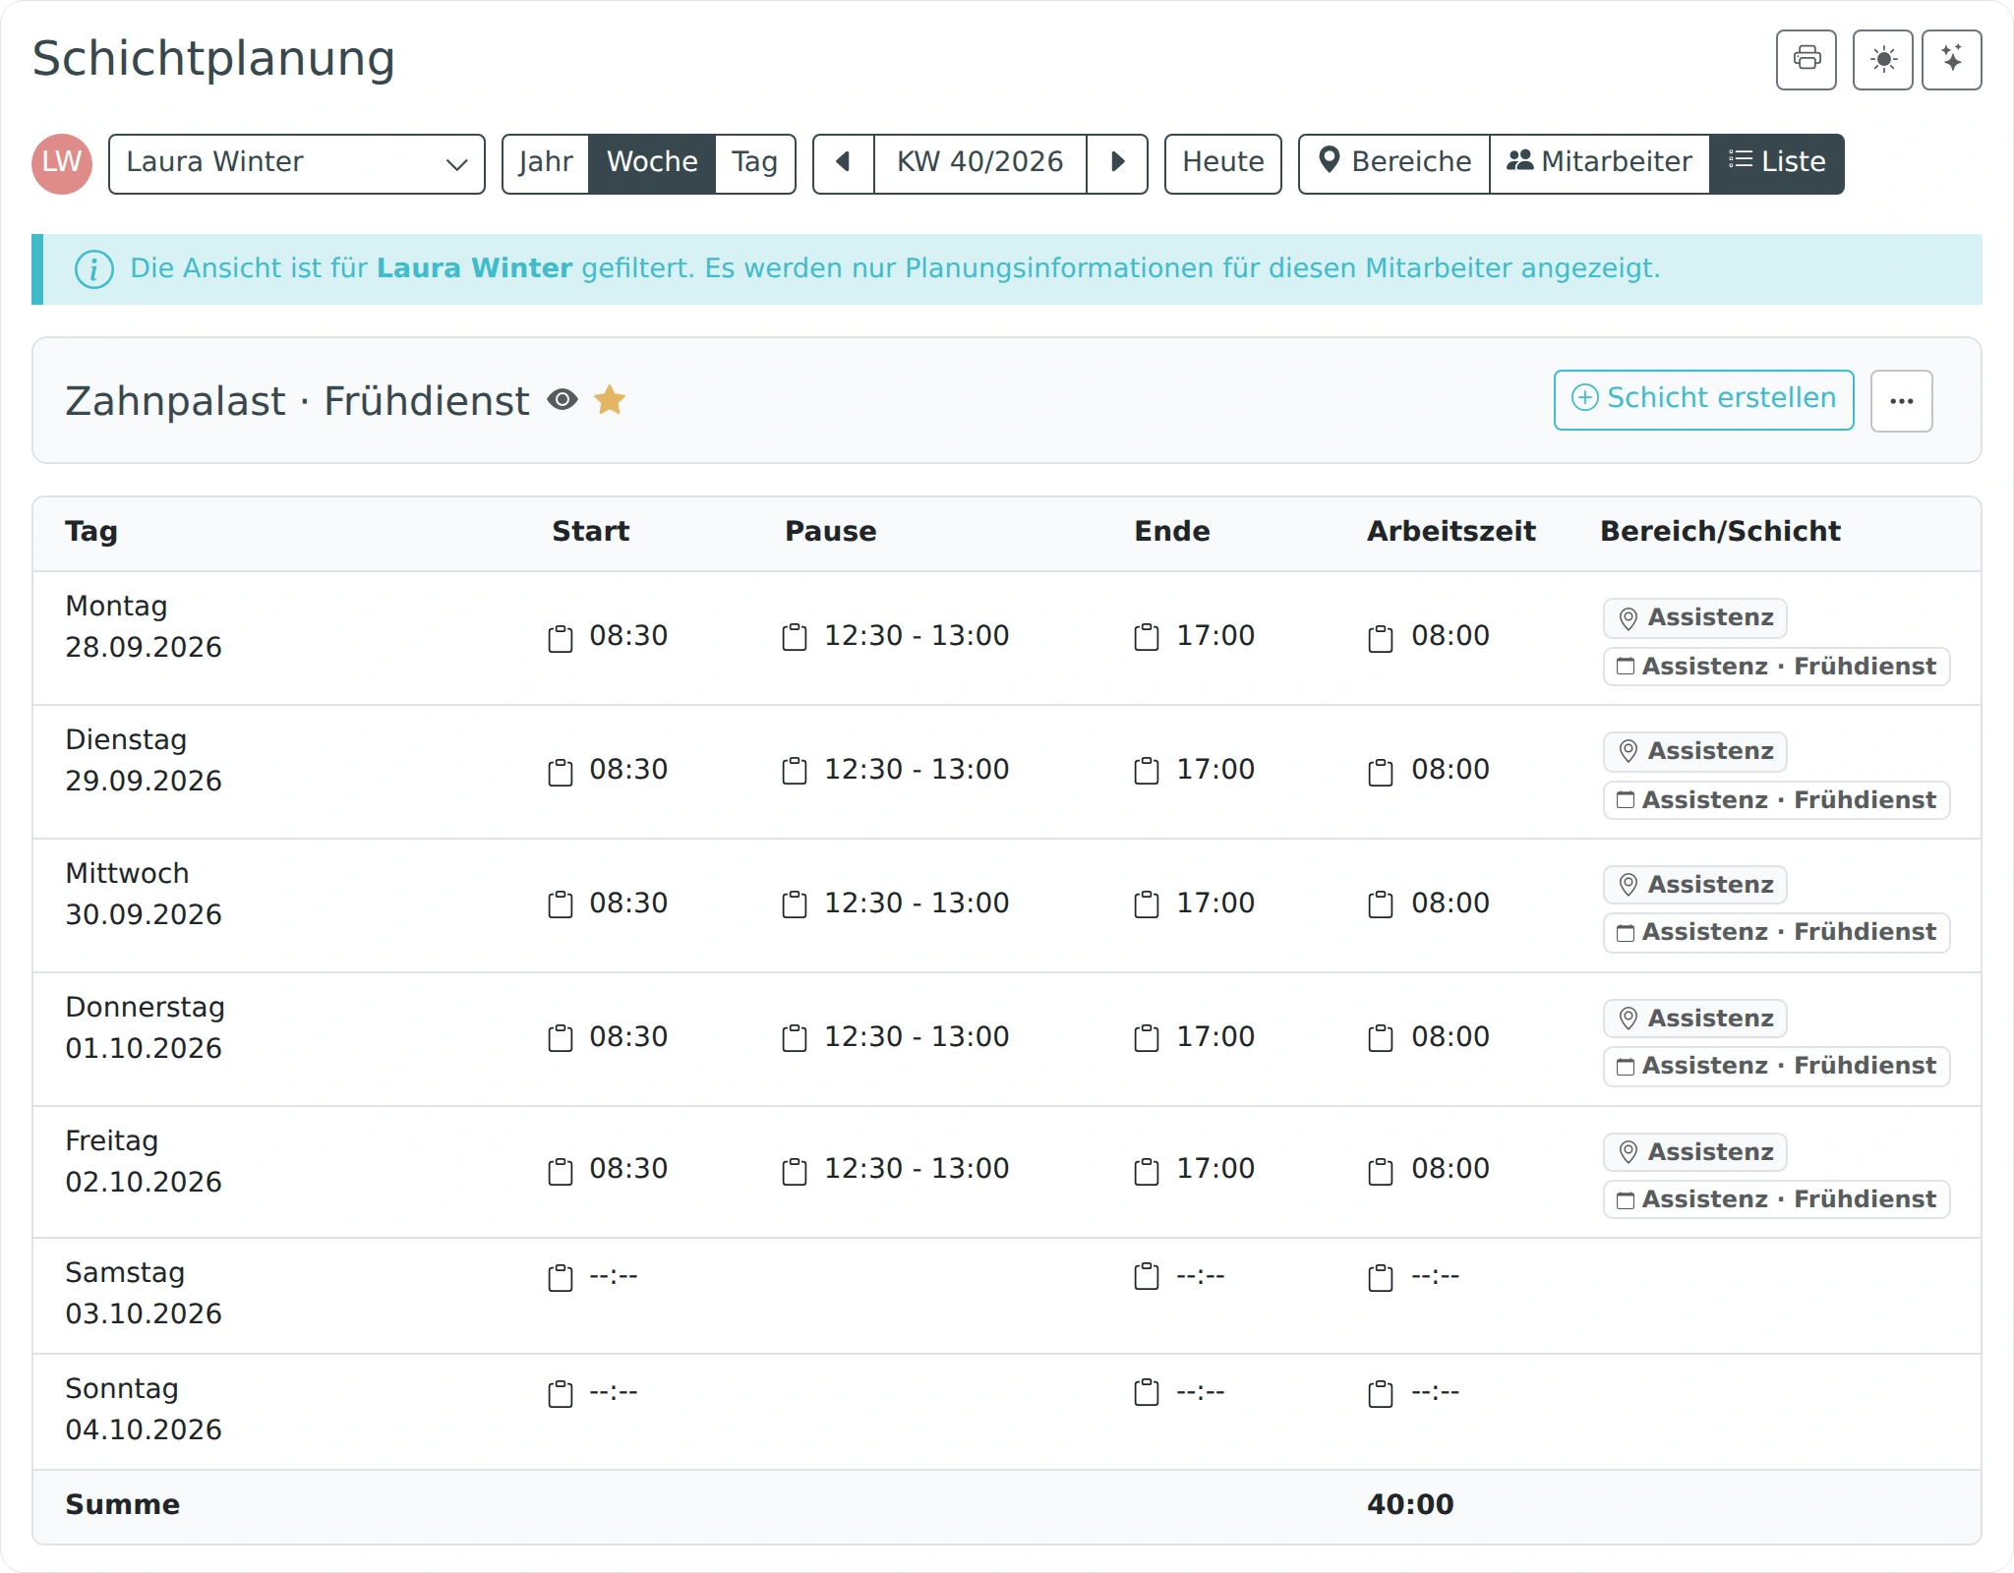Select the Woche view
This screenshot has height=1573, width=2014.
[x=652, y=163]
